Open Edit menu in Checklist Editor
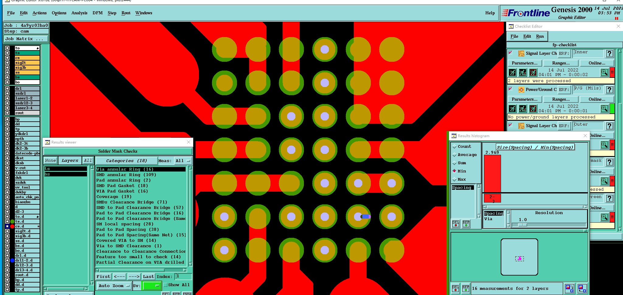 click(x=527, y=36)
